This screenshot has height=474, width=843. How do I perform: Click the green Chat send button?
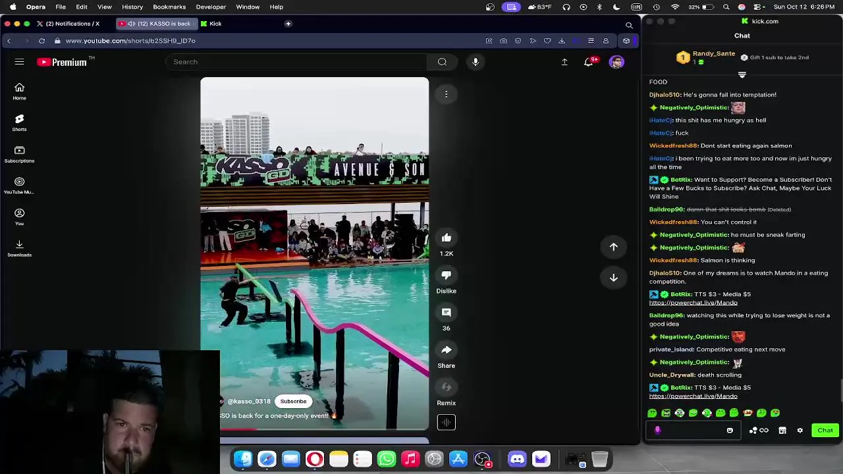point(825,431)
